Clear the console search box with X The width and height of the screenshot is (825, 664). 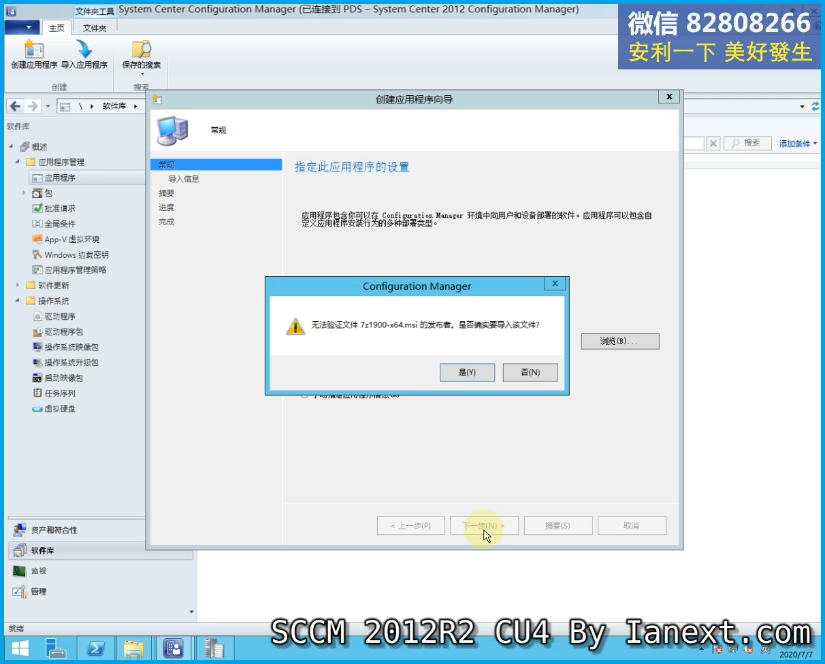click(x=713, y=143)
